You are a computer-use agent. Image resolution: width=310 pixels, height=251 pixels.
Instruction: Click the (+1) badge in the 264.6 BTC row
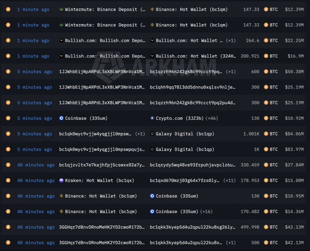[231, 41]
